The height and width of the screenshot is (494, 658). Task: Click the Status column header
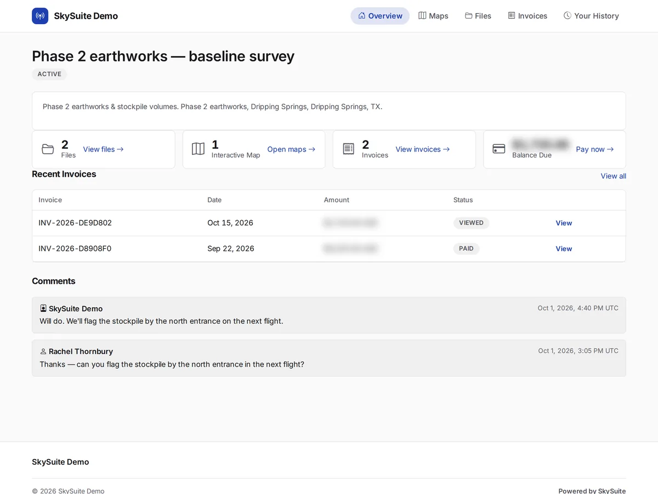(x=463, y=200)
